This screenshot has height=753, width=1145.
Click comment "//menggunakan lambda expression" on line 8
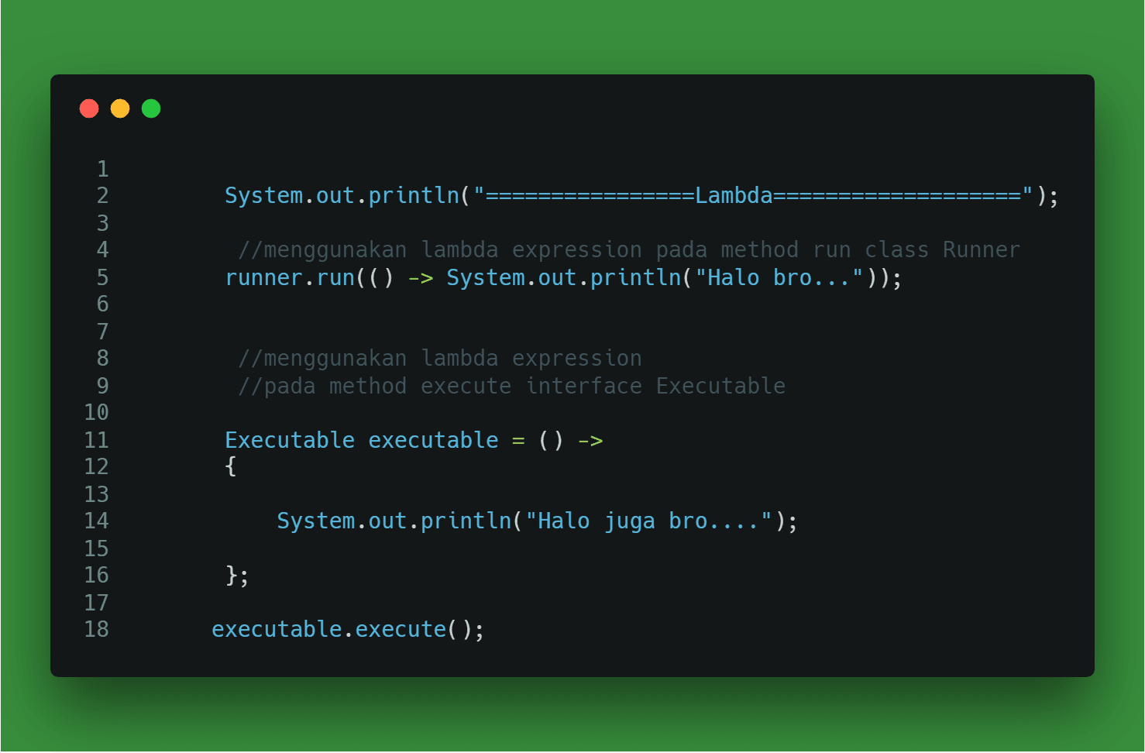(x=440, y=359)
